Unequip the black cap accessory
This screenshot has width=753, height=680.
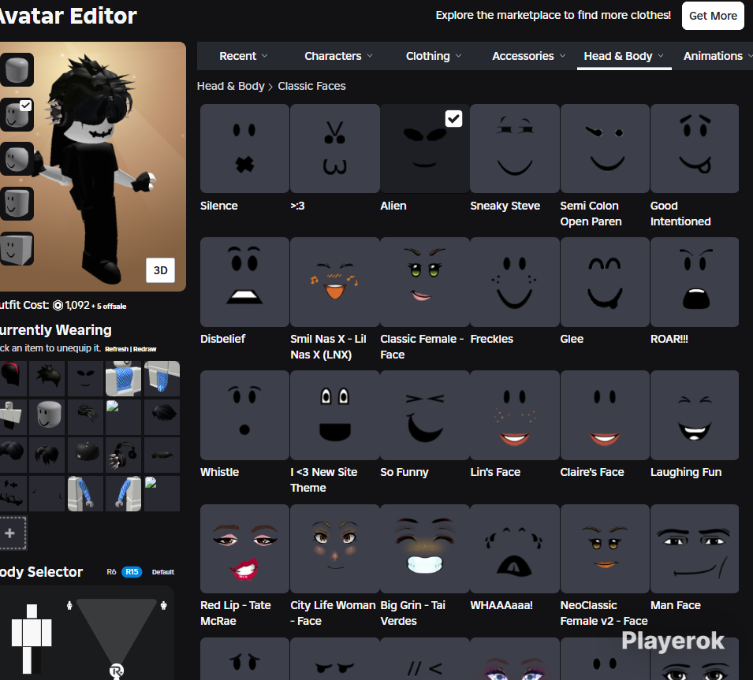(x=85, y=455)
